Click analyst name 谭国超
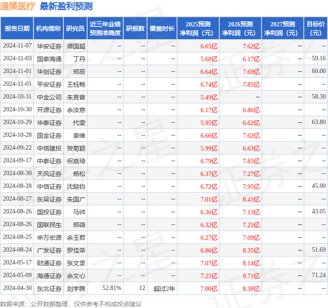The height and width of the screenshot is (308, 328). pos(76,46)
